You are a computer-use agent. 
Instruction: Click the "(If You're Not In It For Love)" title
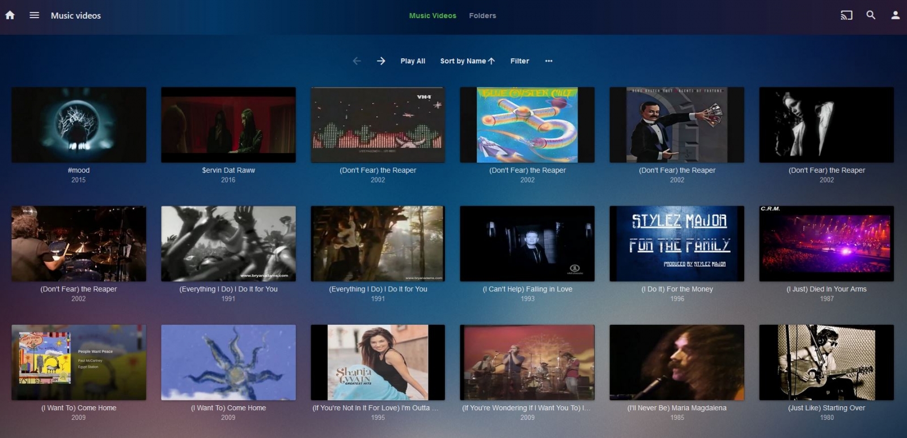pyautogui.click(x=375, y=408)
